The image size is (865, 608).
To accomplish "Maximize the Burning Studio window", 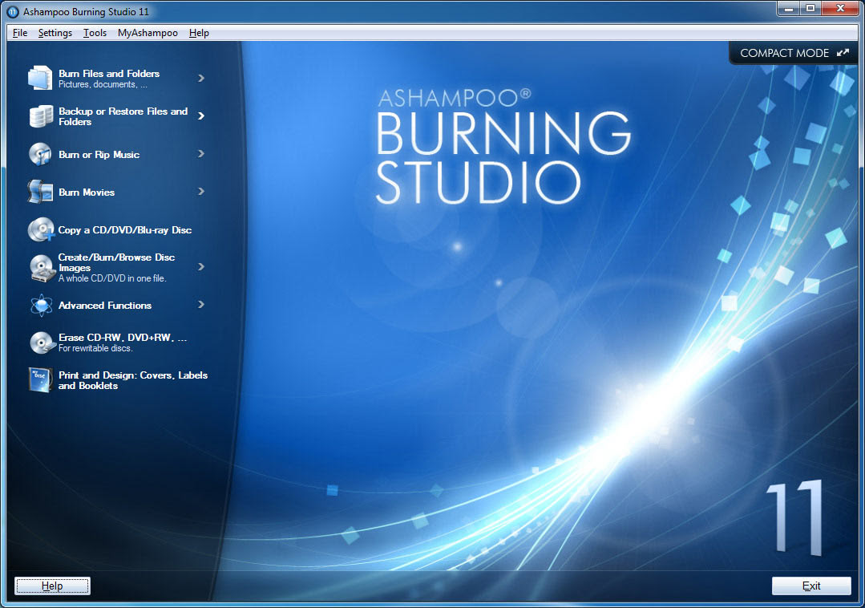I will point(810,8).
